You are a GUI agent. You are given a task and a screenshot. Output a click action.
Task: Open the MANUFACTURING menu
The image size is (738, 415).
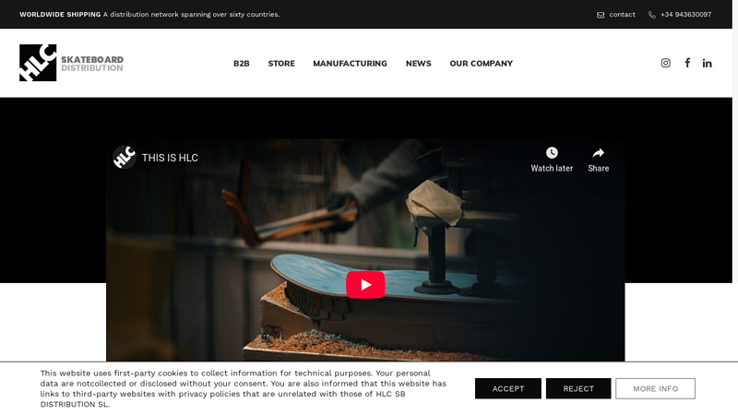click(x=351, y=64)
